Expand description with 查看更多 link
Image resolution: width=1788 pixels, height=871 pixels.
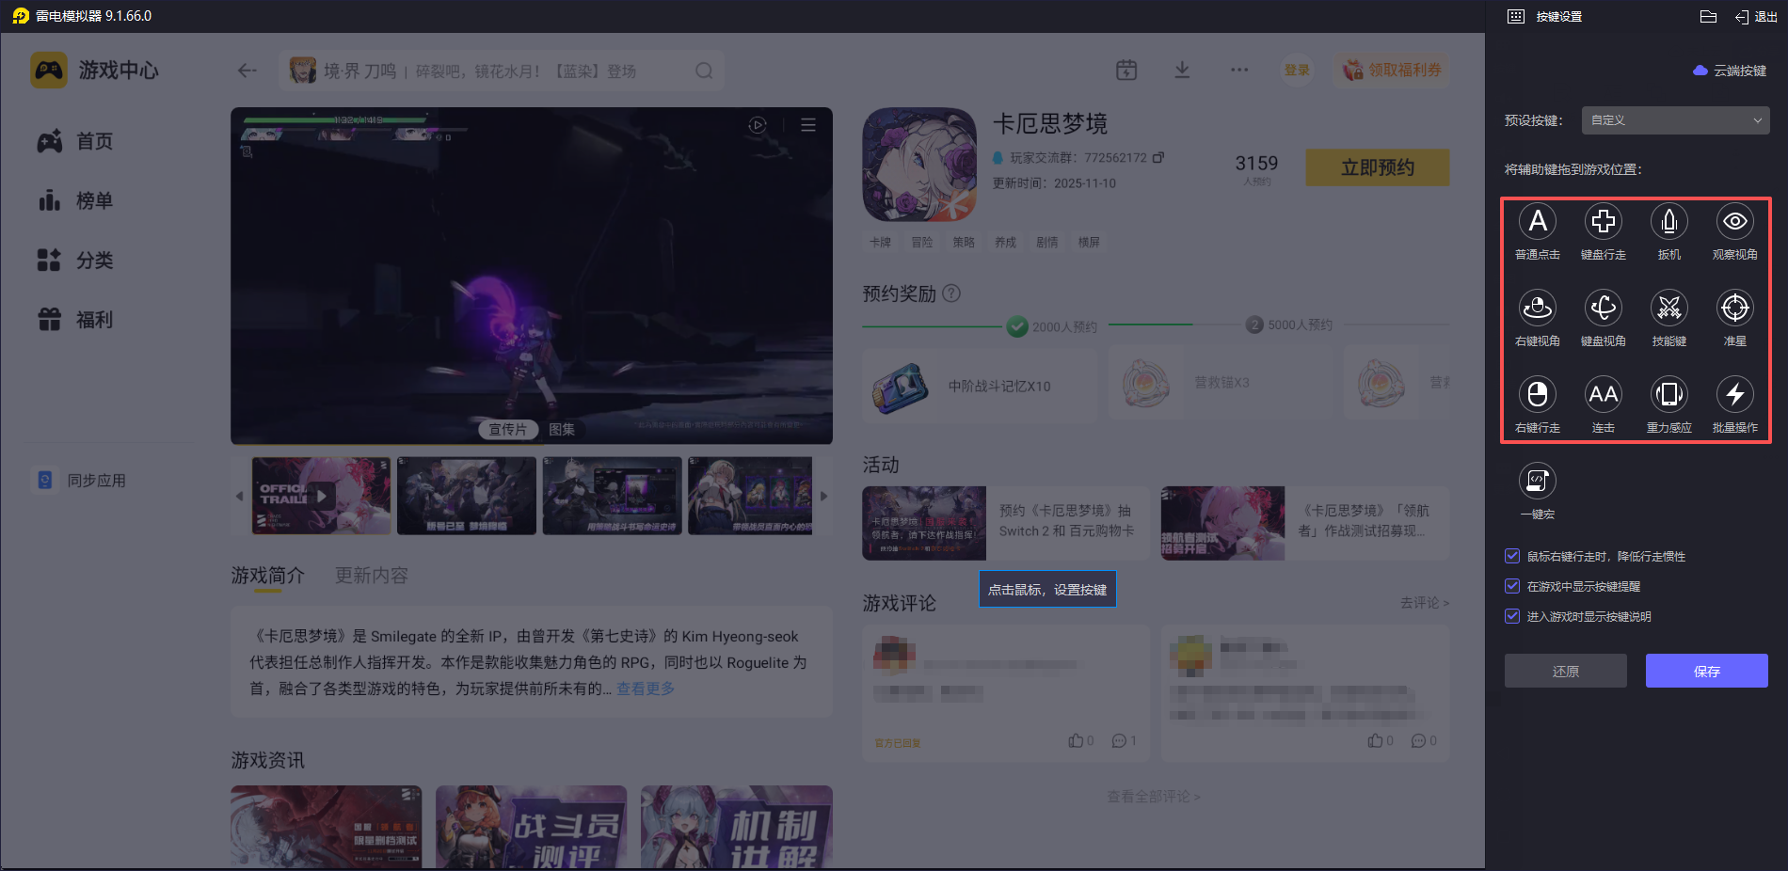(x=646, y=689)
